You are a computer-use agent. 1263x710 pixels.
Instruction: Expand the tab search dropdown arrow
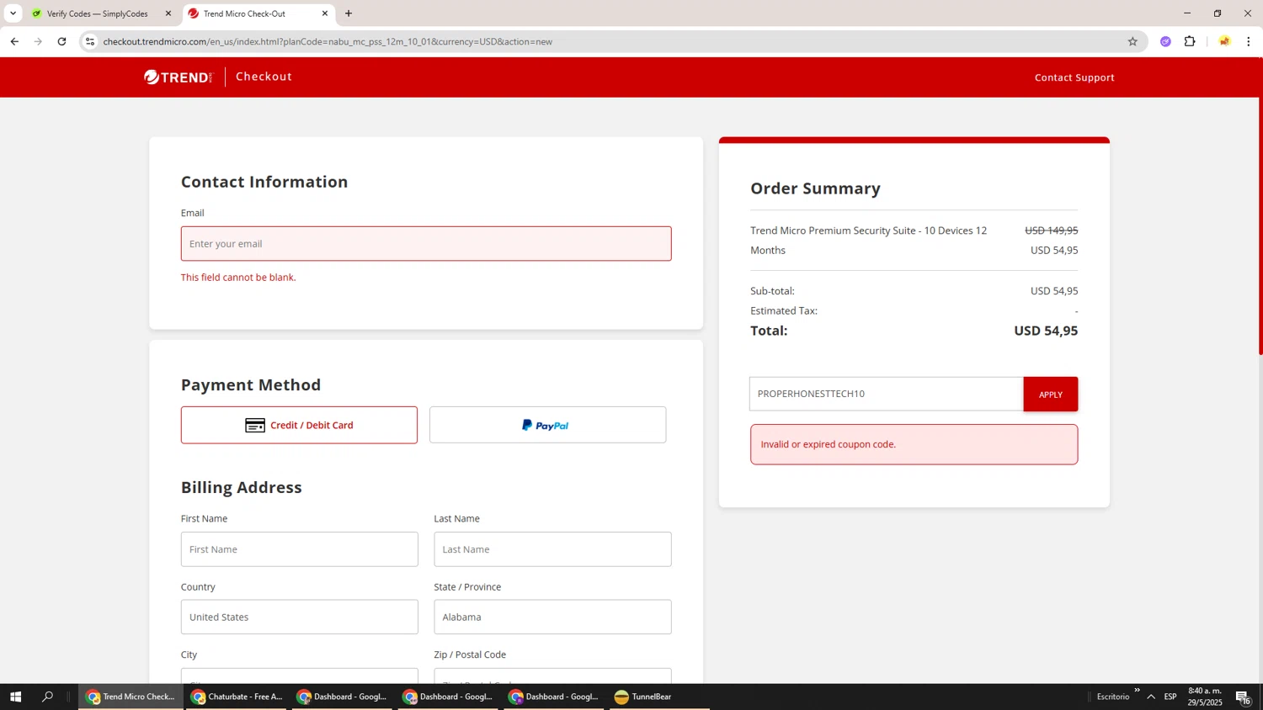tap(13, 13)
